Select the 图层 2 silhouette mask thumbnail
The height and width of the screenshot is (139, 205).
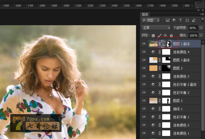tap(166, 101)
